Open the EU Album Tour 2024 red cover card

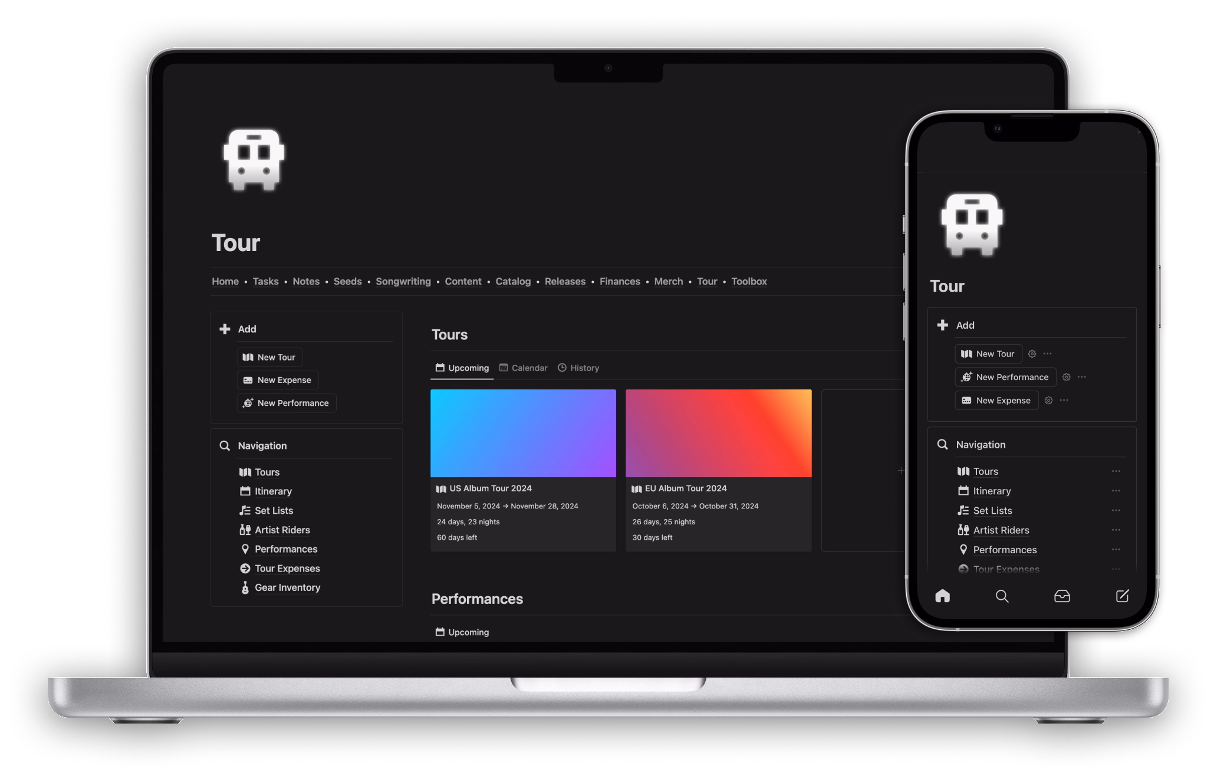[718, 470]
